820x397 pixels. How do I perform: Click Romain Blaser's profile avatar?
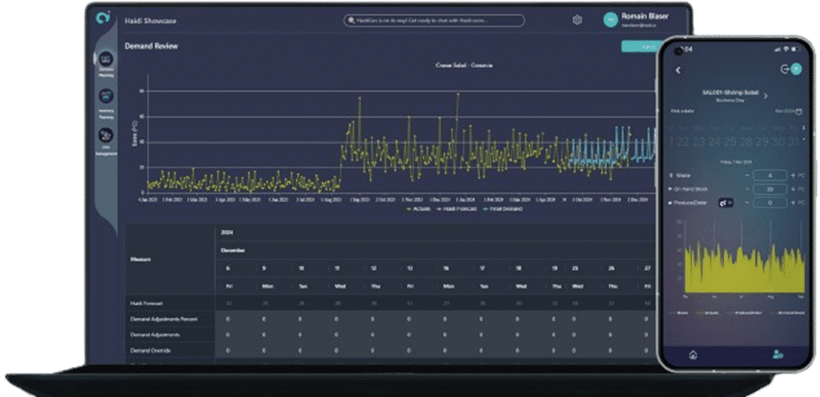(x=611, y=20)
